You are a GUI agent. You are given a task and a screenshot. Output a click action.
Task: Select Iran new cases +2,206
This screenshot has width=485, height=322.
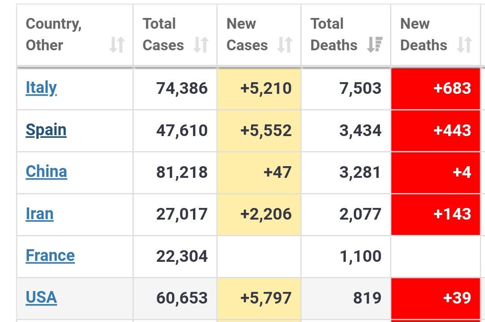(x=266, y=214)
